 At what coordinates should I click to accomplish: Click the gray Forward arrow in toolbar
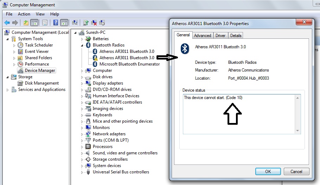point(15,23)
